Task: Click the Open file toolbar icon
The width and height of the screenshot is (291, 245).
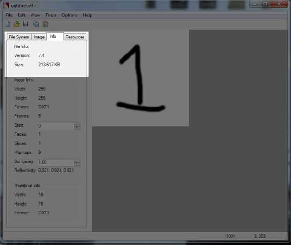Action: click(17, 24)
